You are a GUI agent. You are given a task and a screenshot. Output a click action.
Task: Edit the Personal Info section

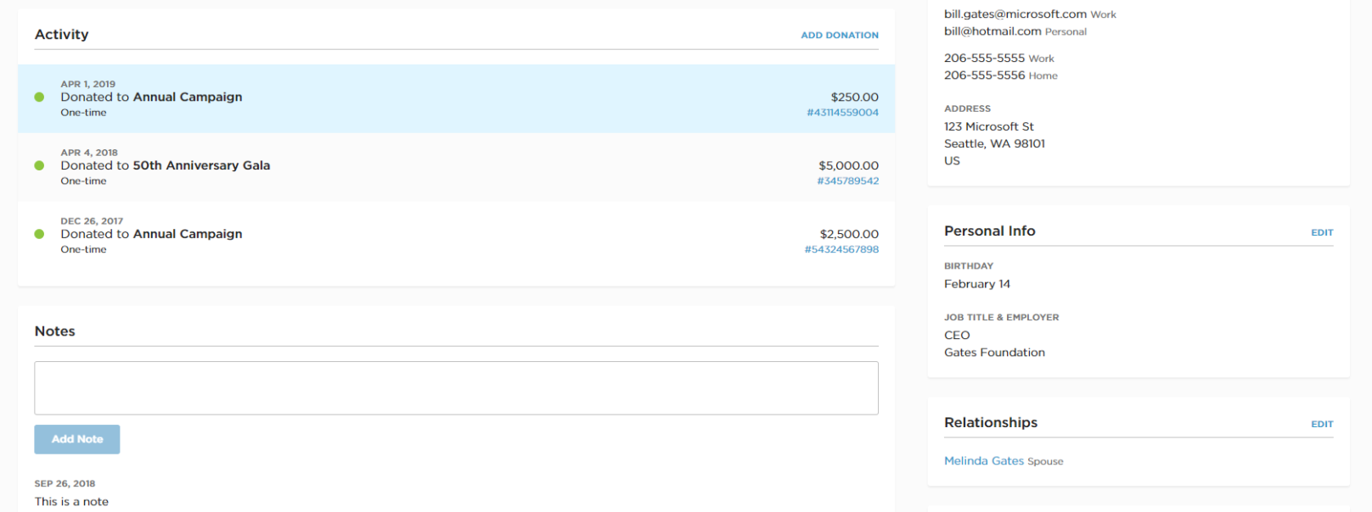1321,232
